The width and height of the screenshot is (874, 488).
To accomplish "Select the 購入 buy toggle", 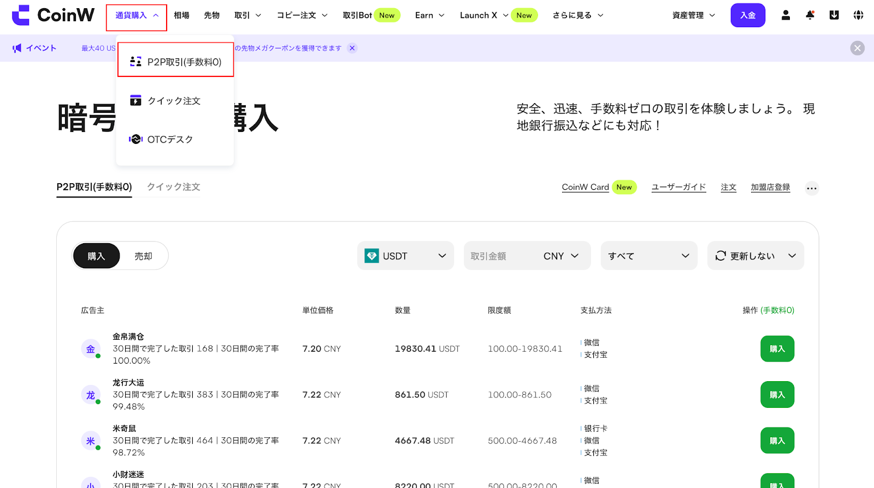I will (96, 256).
